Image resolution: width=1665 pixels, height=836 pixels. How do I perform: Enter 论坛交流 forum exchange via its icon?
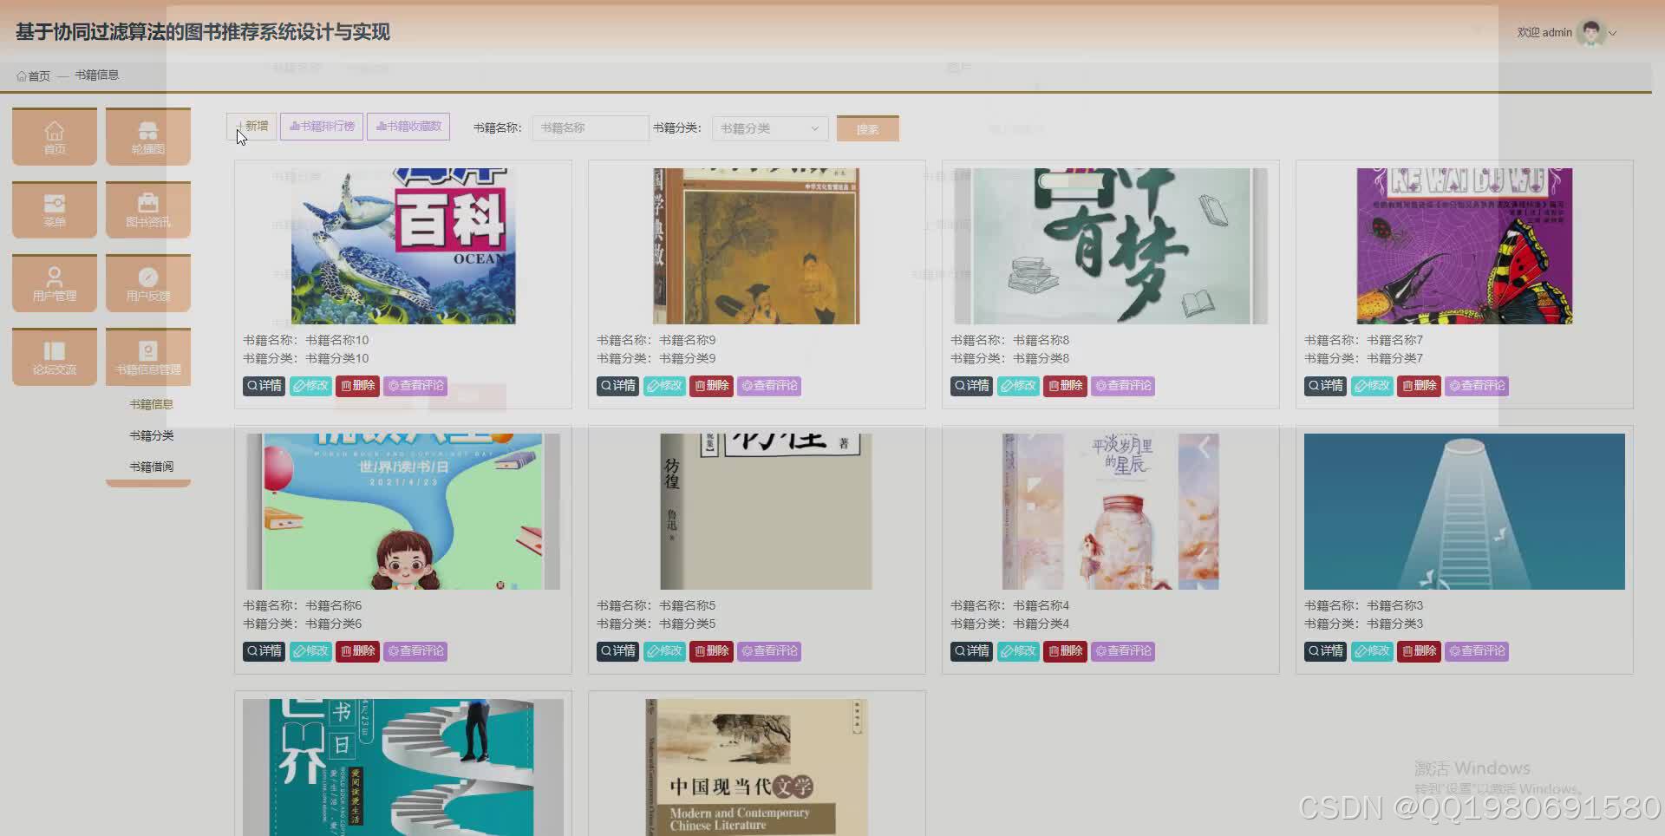[54, 356]
